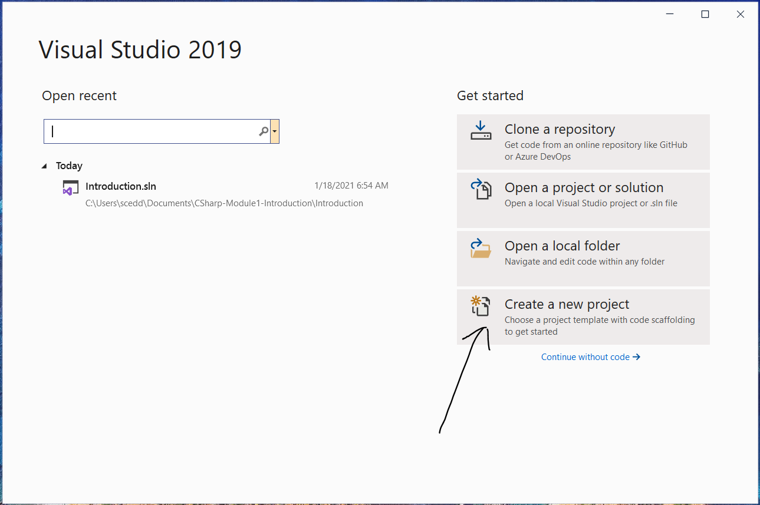Click the Open a project or solution icon
760x505 pixels.
[x=481, y=190]
